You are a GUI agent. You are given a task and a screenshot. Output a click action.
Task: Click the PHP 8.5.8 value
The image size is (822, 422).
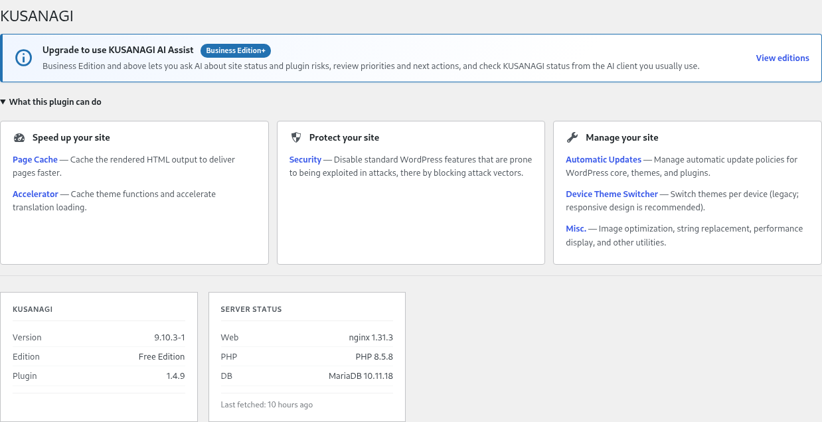tap(374, 357)
